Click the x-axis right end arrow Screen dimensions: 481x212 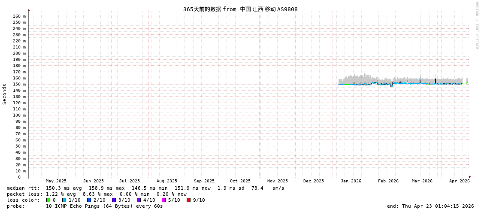[x=470, y=177]
